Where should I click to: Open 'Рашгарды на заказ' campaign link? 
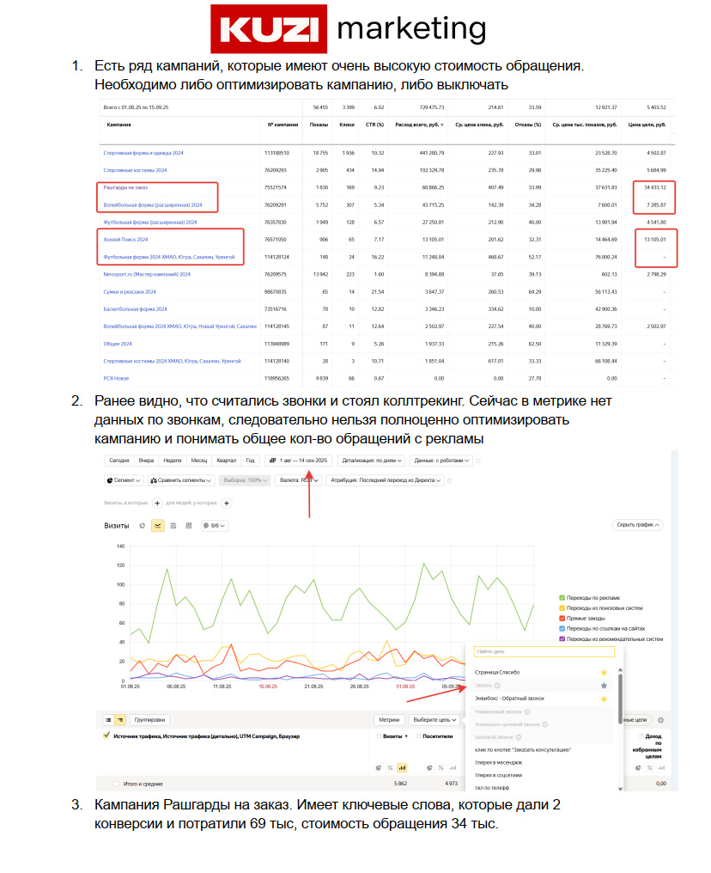(x=125, y=187)
